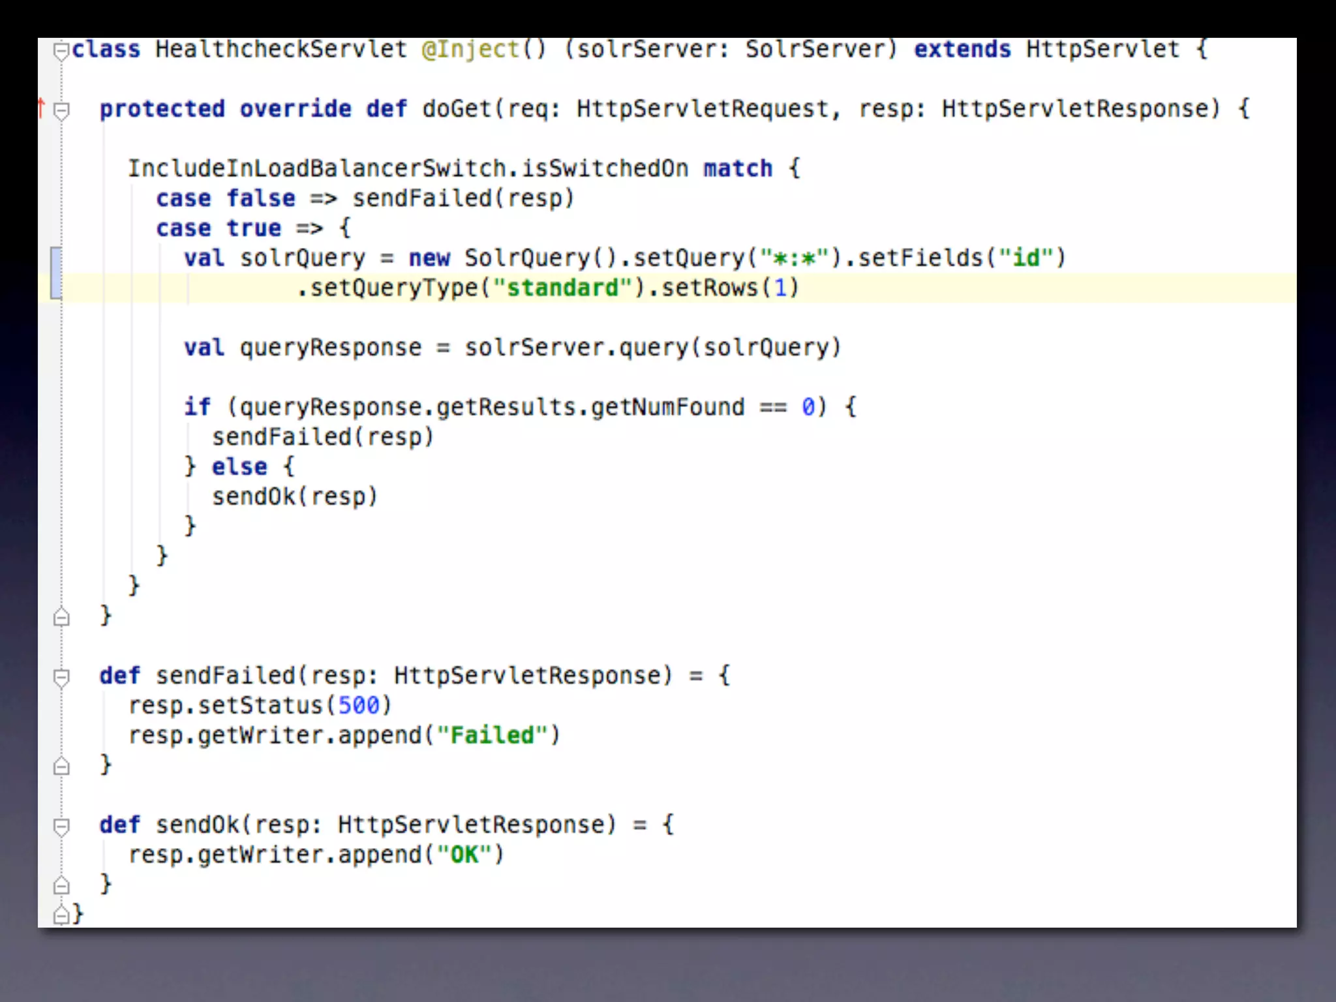Viewport: 1336px width, 1002px height.
Task: Click the getNumFound method call
Action: (x=667, y=407)
